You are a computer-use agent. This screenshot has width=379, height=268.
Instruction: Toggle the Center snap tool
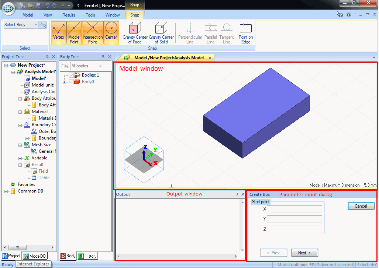(x=111, y=32)
